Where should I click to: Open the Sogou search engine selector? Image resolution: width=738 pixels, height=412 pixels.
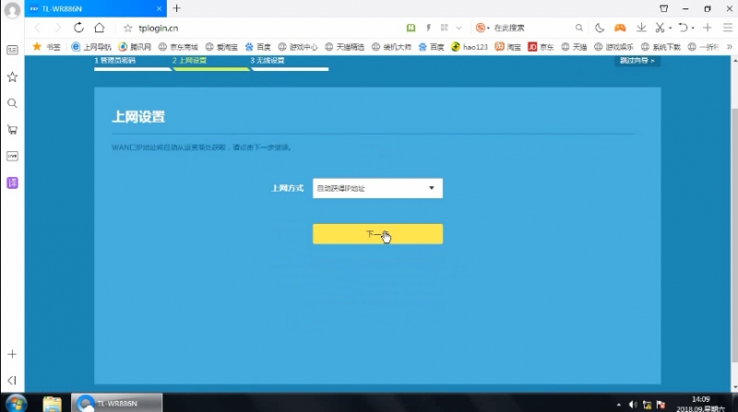coord(482,28)
